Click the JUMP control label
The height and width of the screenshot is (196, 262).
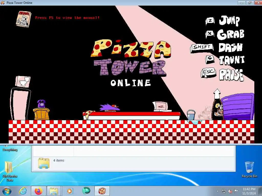(x=230, y=21)
